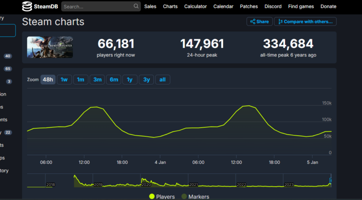Show all-time chart range

point(163,80)
